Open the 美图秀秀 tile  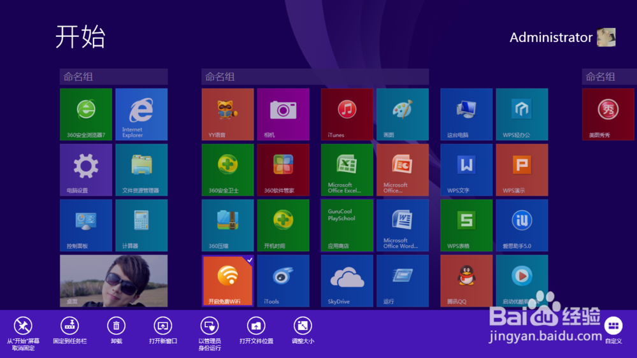click(608, 114)
